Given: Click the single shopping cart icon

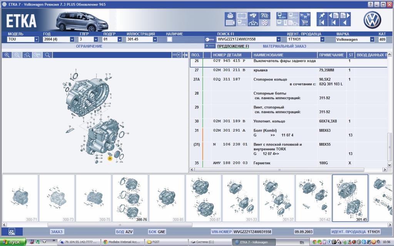Looking at the screenshot, I should pos(305,23).
